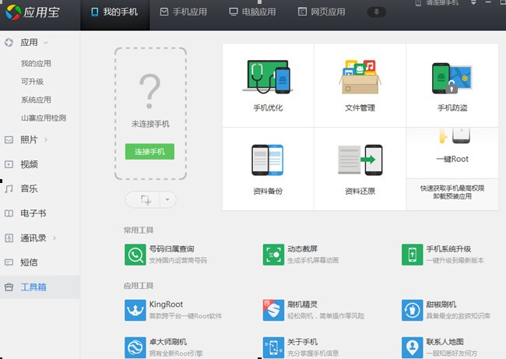Click 动态截屏 title text
Screen dimensions: 506x359
point(303,249)
